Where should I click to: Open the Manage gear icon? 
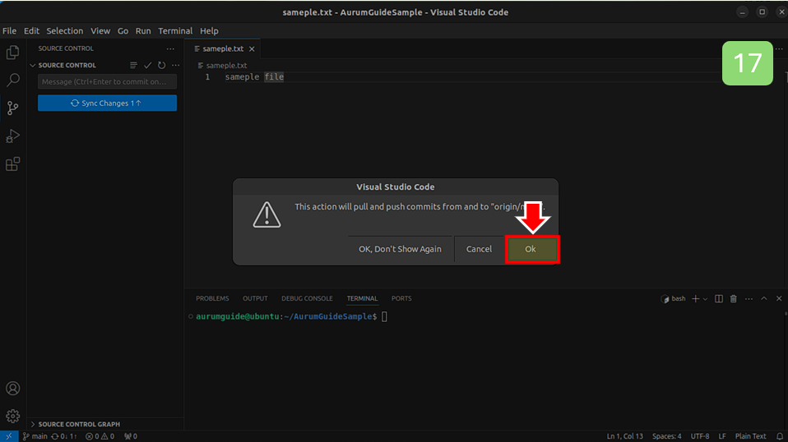[12, 416]
